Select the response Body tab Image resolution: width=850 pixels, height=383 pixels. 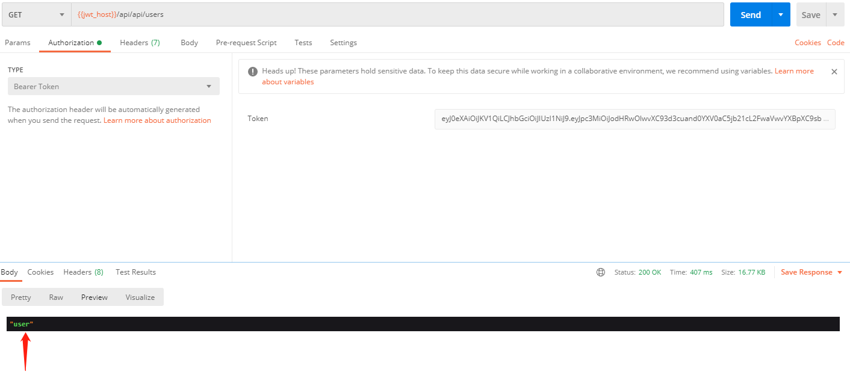(10, 272)
